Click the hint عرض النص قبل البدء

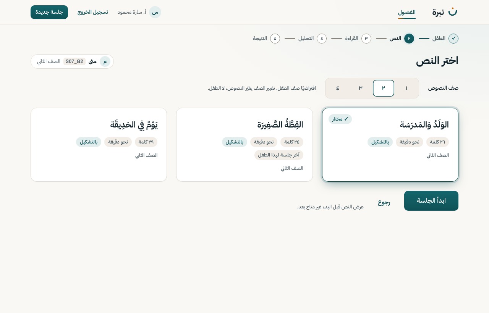click(x=330, y=207)
